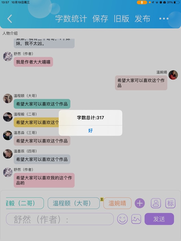
Task: Open the emoji picker smiley icon
Action: click(x=122, y=219)
